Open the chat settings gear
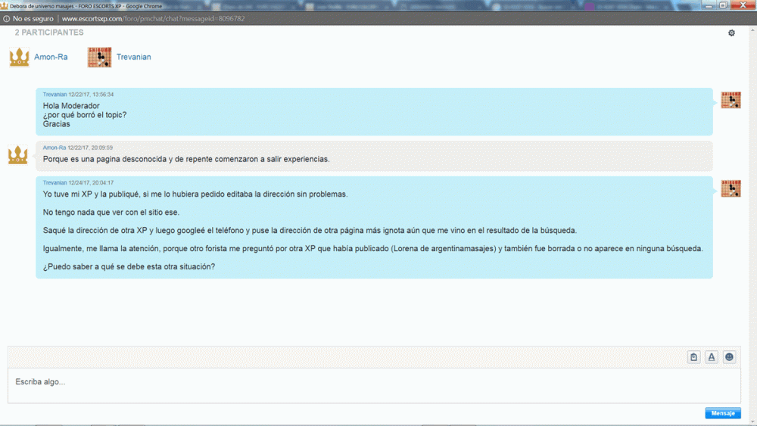 click(731, 33)
